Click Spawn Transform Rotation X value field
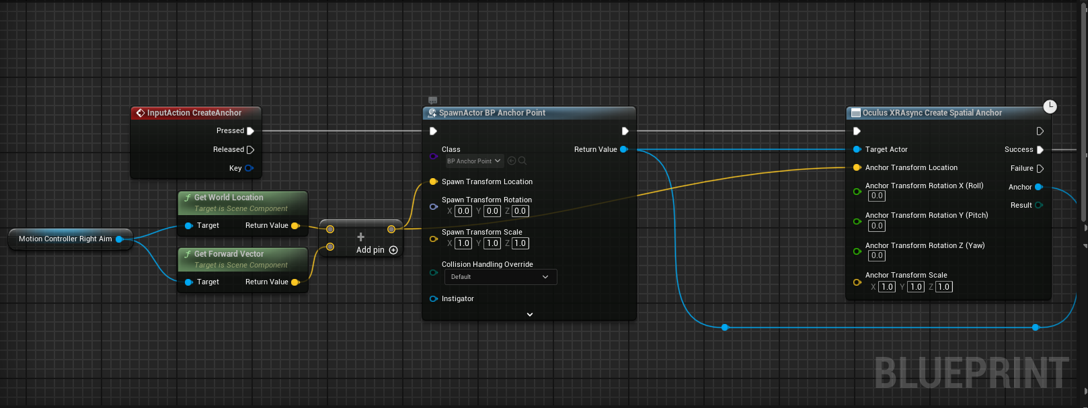 pos(463,211)
